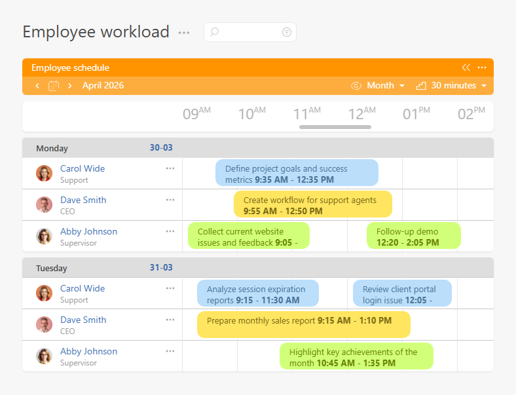Open page options ellipsis beside Employee workload
Viewport: 516px width, 395px height.
(184, 33)
